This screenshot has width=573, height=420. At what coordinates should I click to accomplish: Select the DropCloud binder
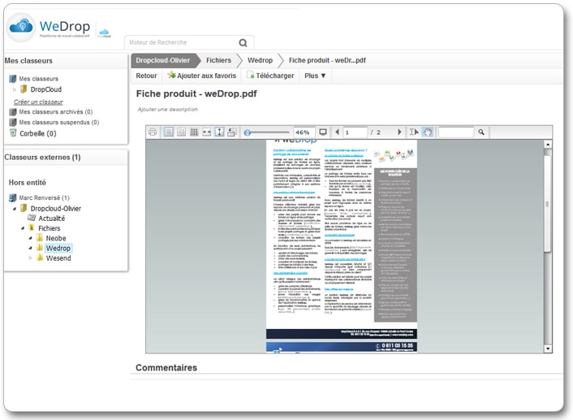[45, 89]
